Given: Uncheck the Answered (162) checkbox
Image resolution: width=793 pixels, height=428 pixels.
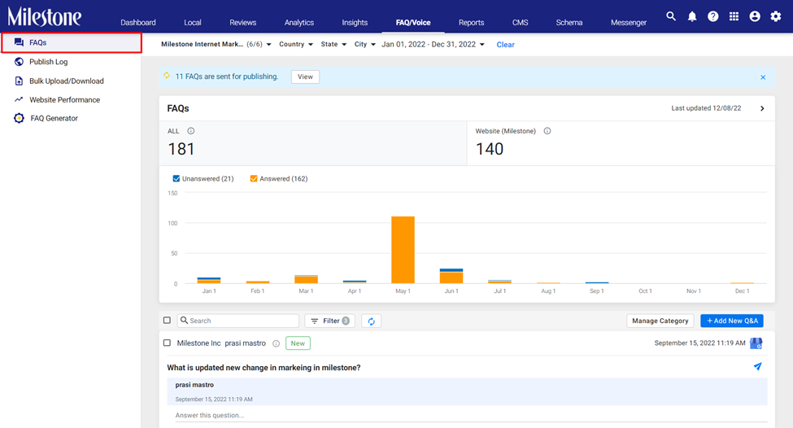Looking at the screenshot, I should click(x=254, y=178).
